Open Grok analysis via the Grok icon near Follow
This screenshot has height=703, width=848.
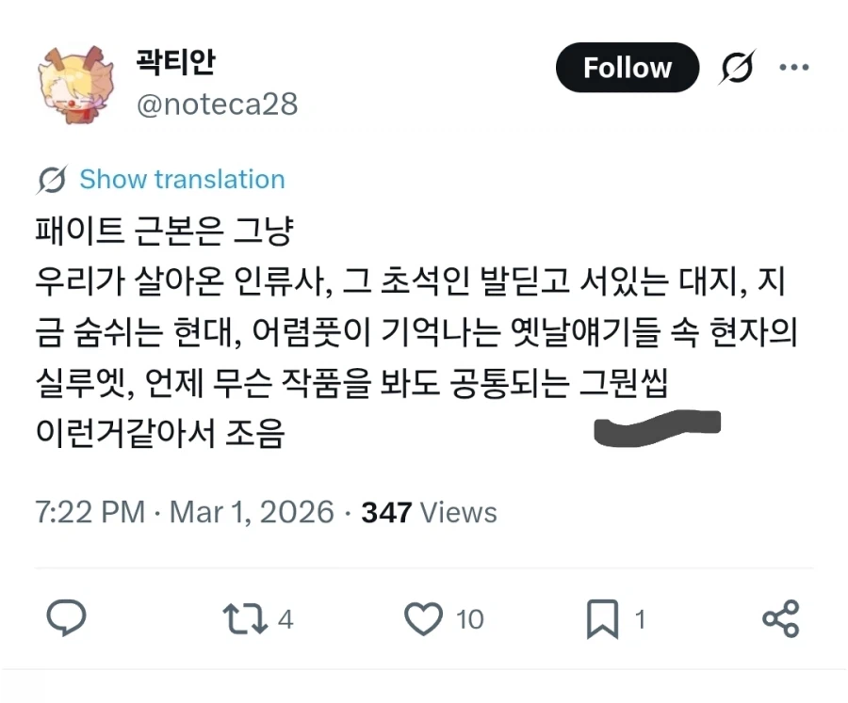coord(735,68)
